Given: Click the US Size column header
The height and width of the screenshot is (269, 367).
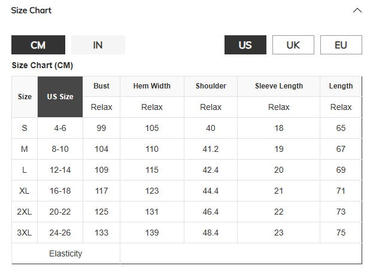Looking at the screenshot, I should [x=60, y=97].
